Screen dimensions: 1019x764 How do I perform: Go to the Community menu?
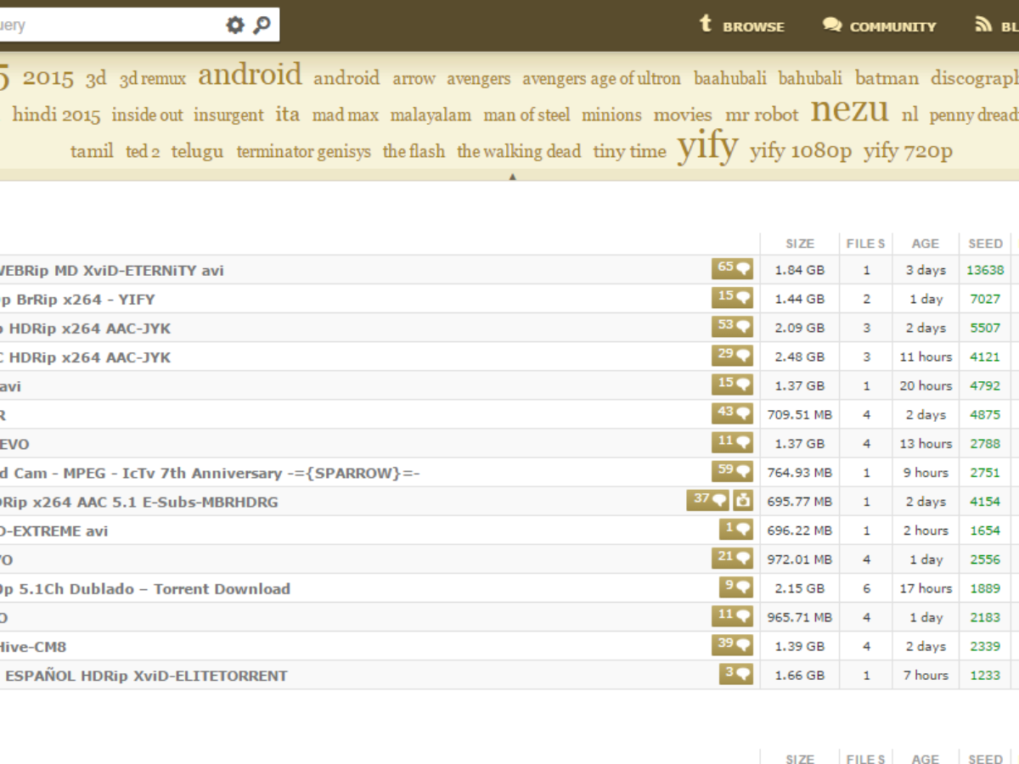892,26
